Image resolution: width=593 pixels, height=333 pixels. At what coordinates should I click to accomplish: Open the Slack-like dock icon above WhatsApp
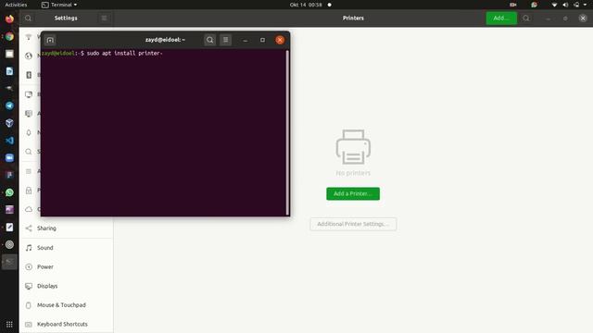pos(9,175)
